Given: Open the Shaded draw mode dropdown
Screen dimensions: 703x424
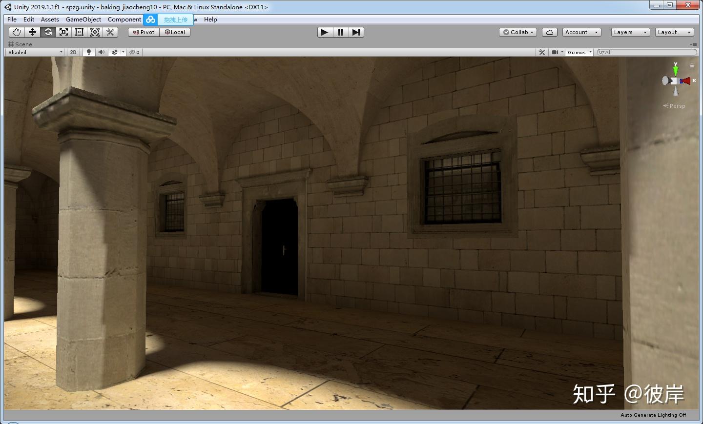Looking at the screenshot, I should point(35,52).
